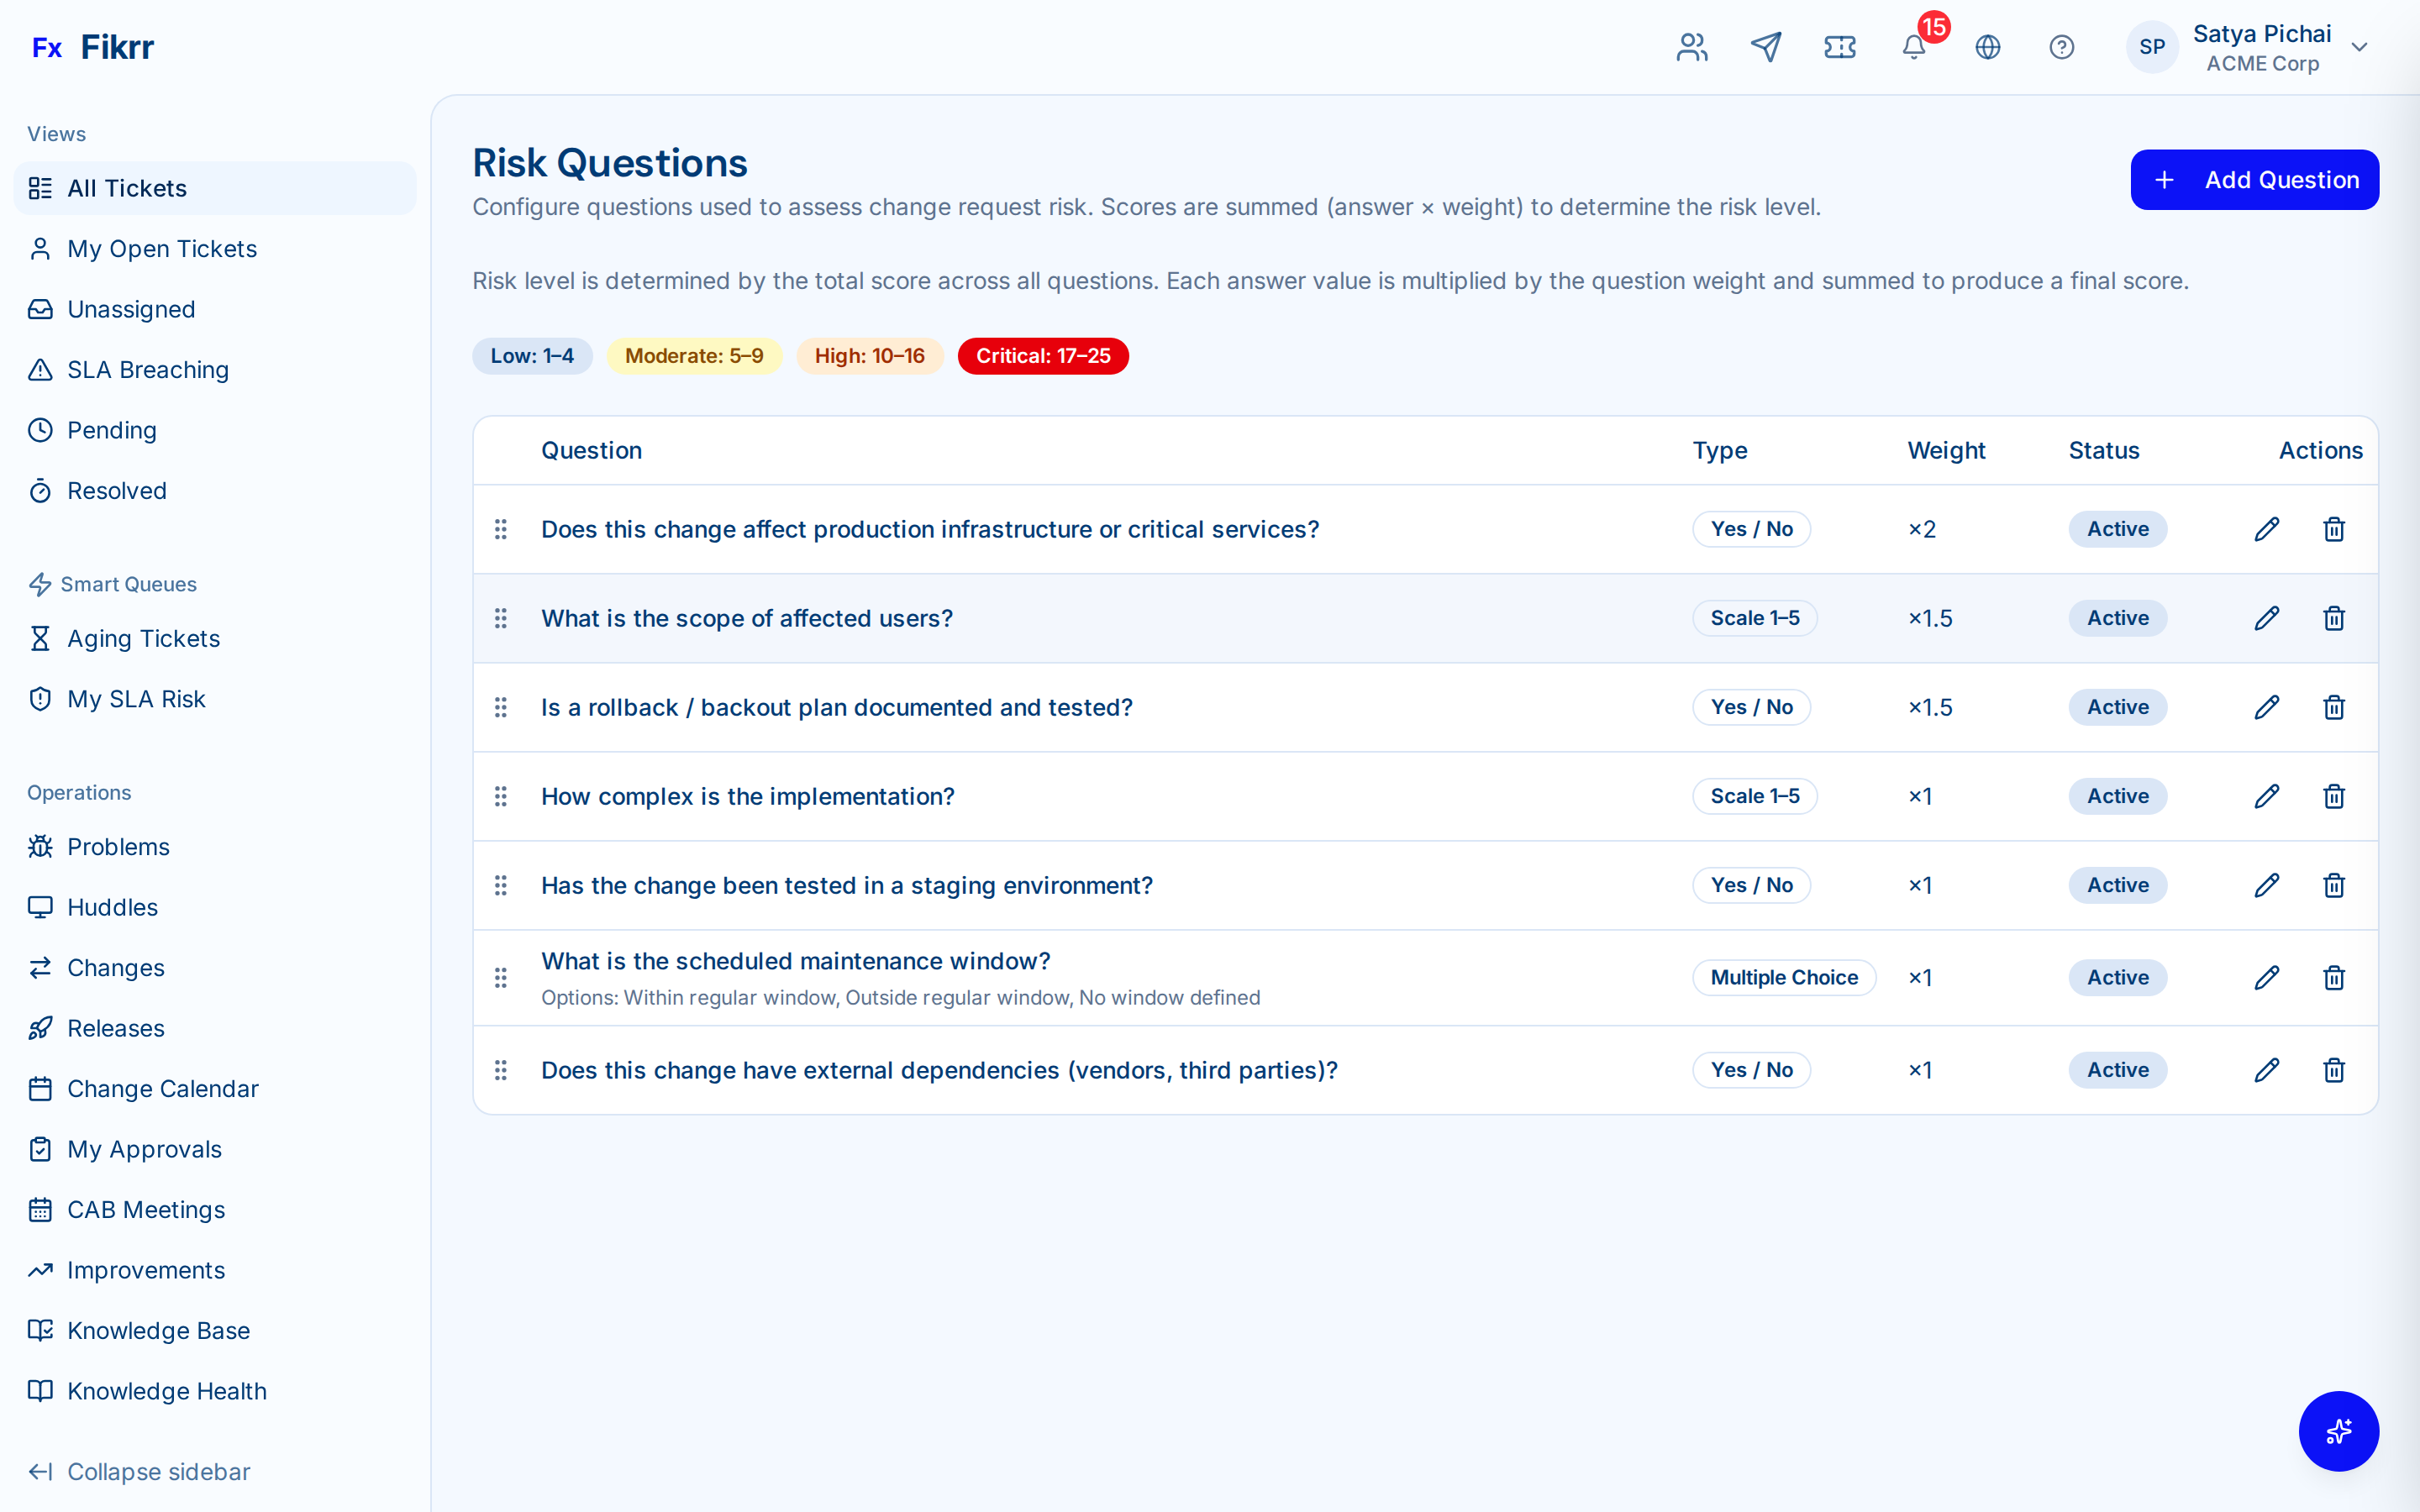Image resolution: width=2420 pixels, height=1512 pixels.
Task: Toggle the Low: 1–4 risk level pill
Action: pyautogui.click(x=532, y=355)
